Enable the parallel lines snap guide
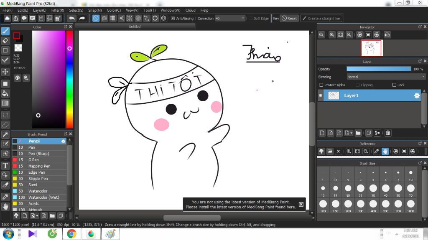 point(104,18)
